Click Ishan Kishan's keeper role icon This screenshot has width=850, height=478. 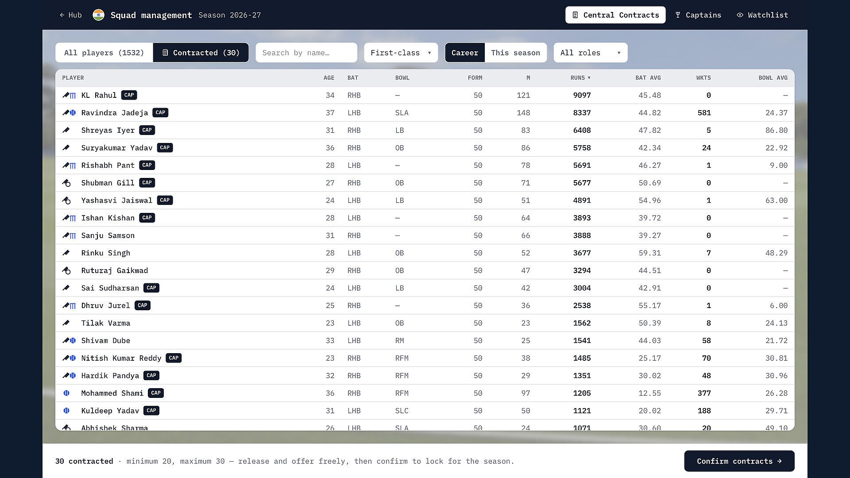pyautogui.click(x=69, y=218)
